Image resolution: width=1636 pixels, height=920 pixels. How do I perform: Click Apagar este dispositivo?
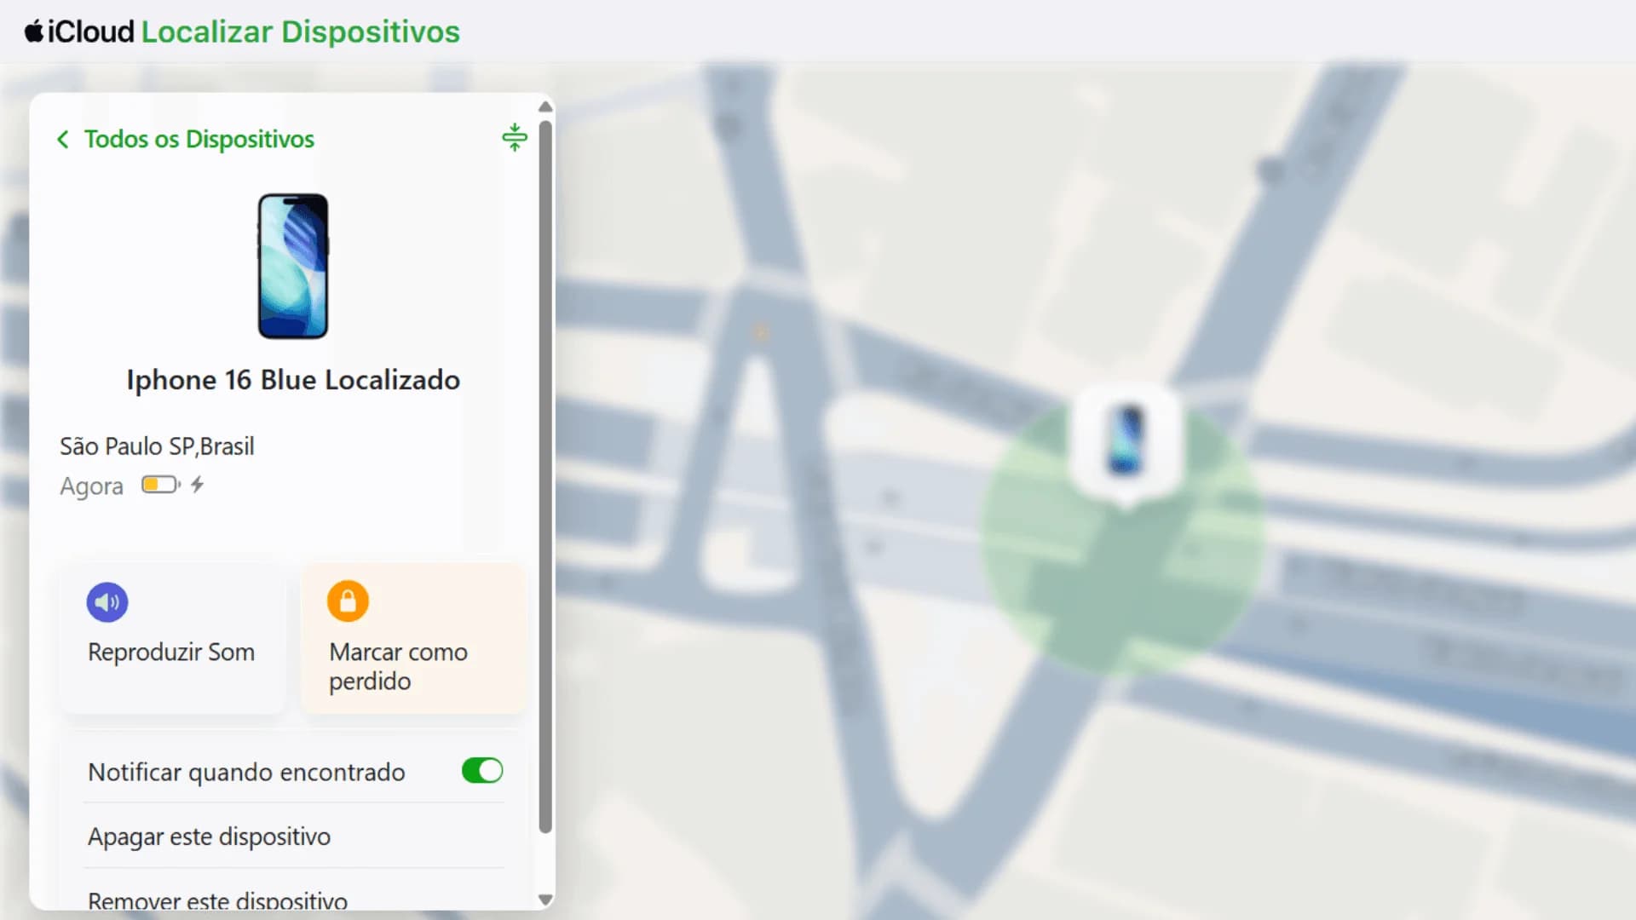[x=210, y=837]
